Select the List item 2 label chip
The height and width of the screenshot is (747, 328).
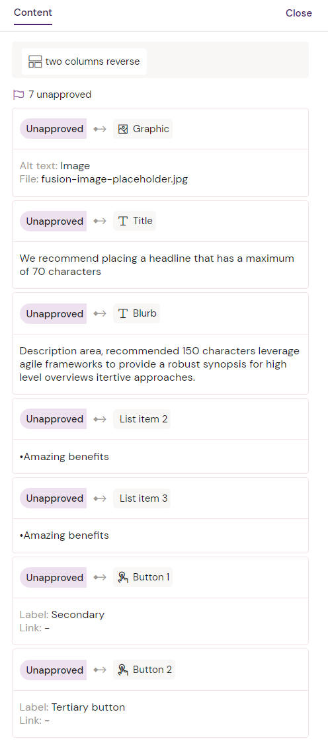pos(142,419)
